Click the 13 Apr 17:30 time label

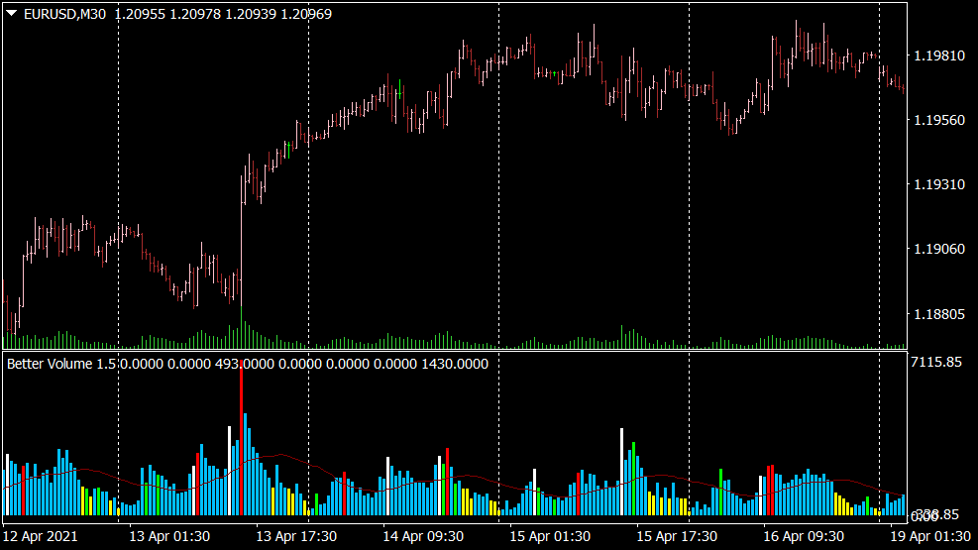(296, 536)
